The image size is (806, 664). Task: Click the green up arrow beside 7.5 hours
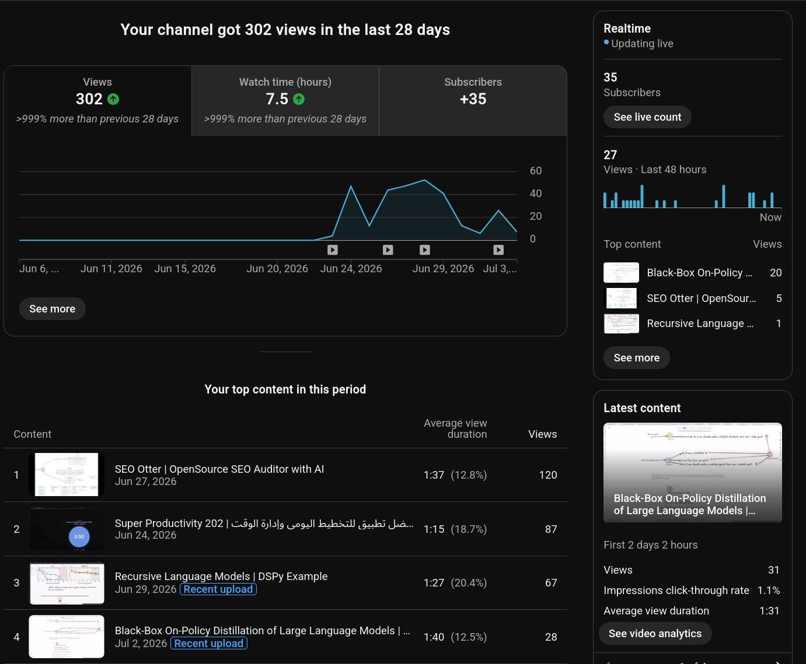[299, 99]
